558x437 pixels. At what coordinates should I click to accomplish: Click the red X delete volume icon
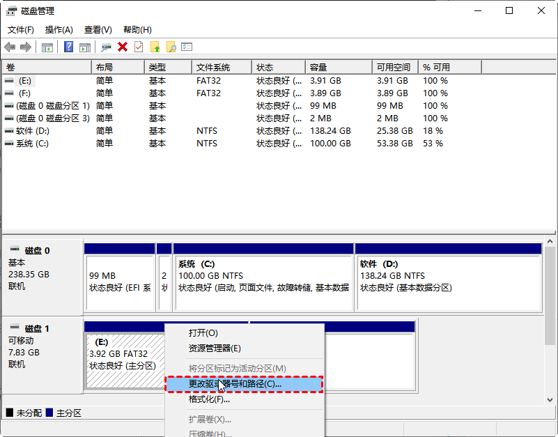click(123, 47)
